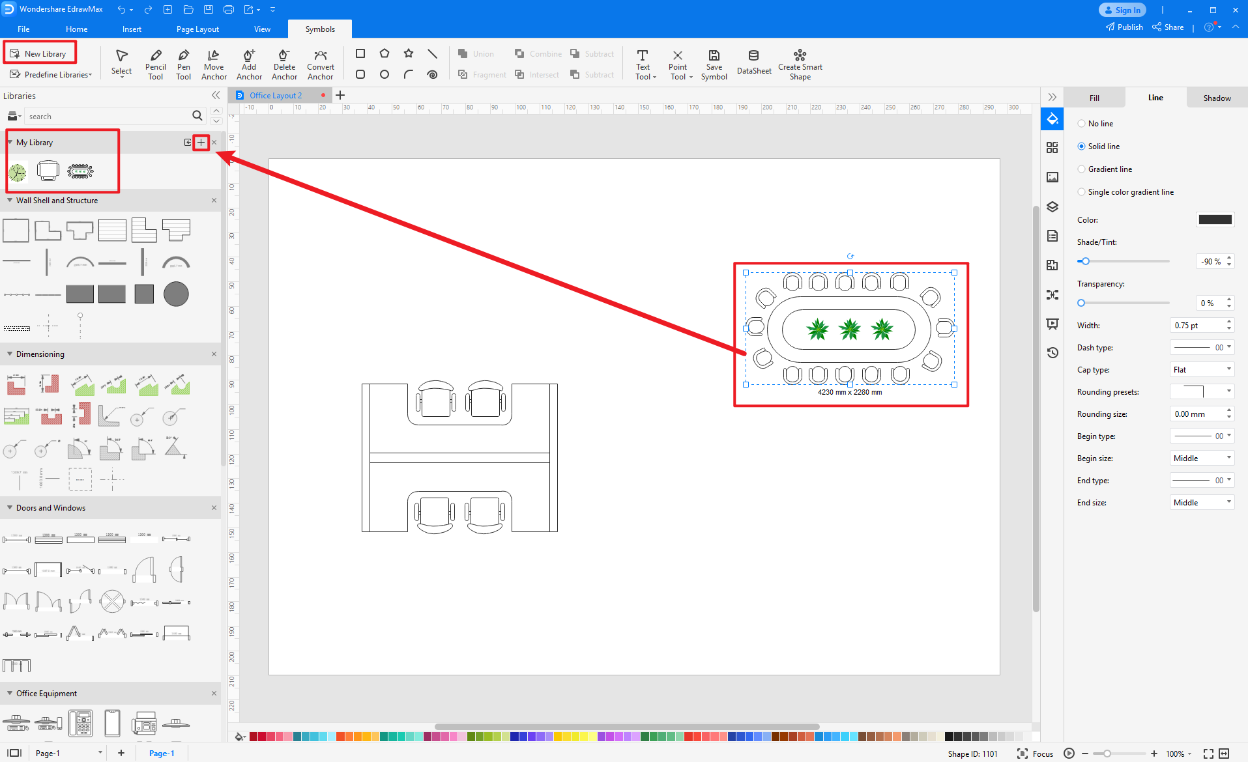This screenshot has width=1248, height=762.
Task: Select the No line radio button
Action: (1082, 123)
